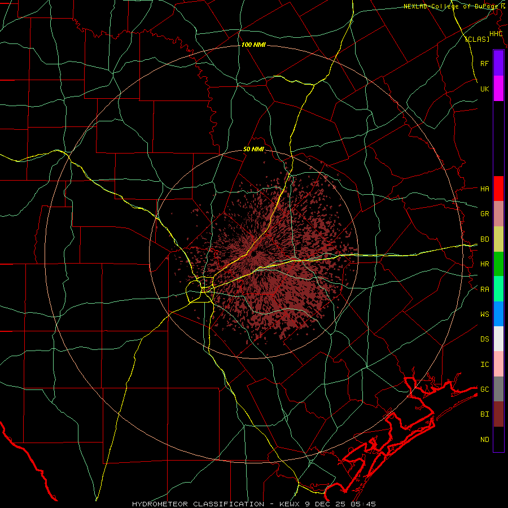Click the RA legend label

click(484, 290)
